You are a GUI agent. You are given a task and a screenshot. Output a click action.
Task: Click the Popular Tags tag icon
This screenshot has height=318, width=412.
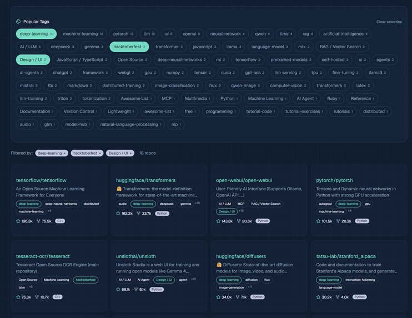click(x=18, y=22)
